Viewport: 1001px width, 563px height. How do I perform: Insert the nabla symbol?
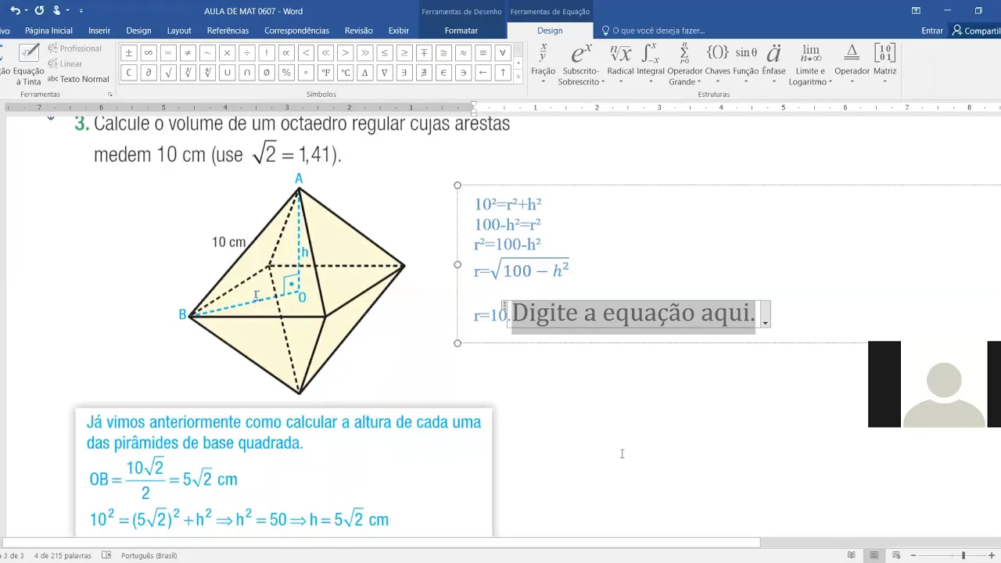tap(385, 73)
